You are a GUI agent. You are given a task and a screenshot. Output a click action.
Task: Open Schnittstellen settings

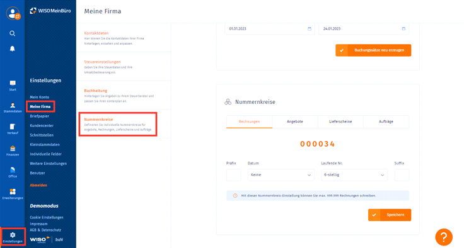pos(42,135)
